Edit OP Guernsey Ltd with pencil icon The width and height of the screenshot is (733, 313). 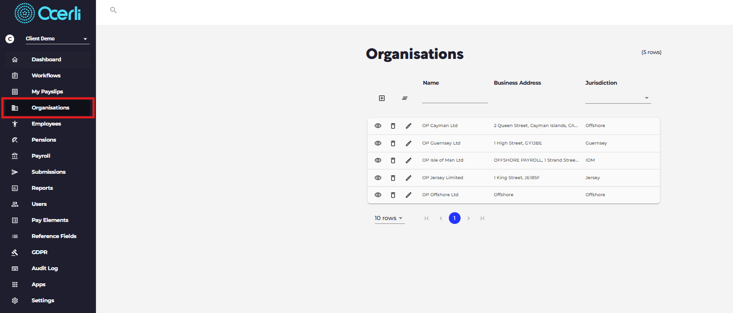[408, 143]
